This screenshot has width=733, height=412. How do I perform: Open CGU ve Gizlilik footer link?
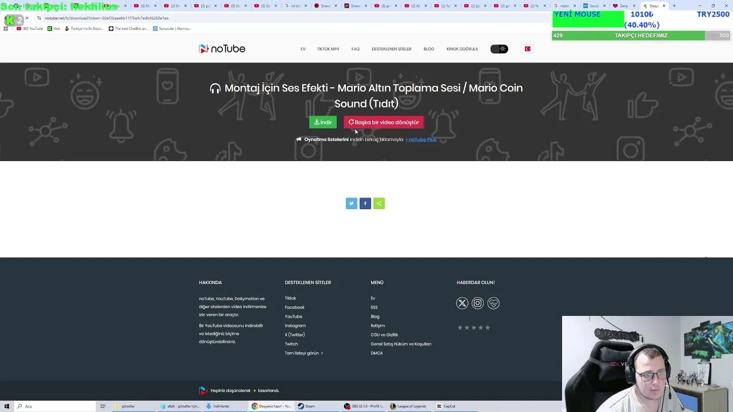tap(384, 335)
